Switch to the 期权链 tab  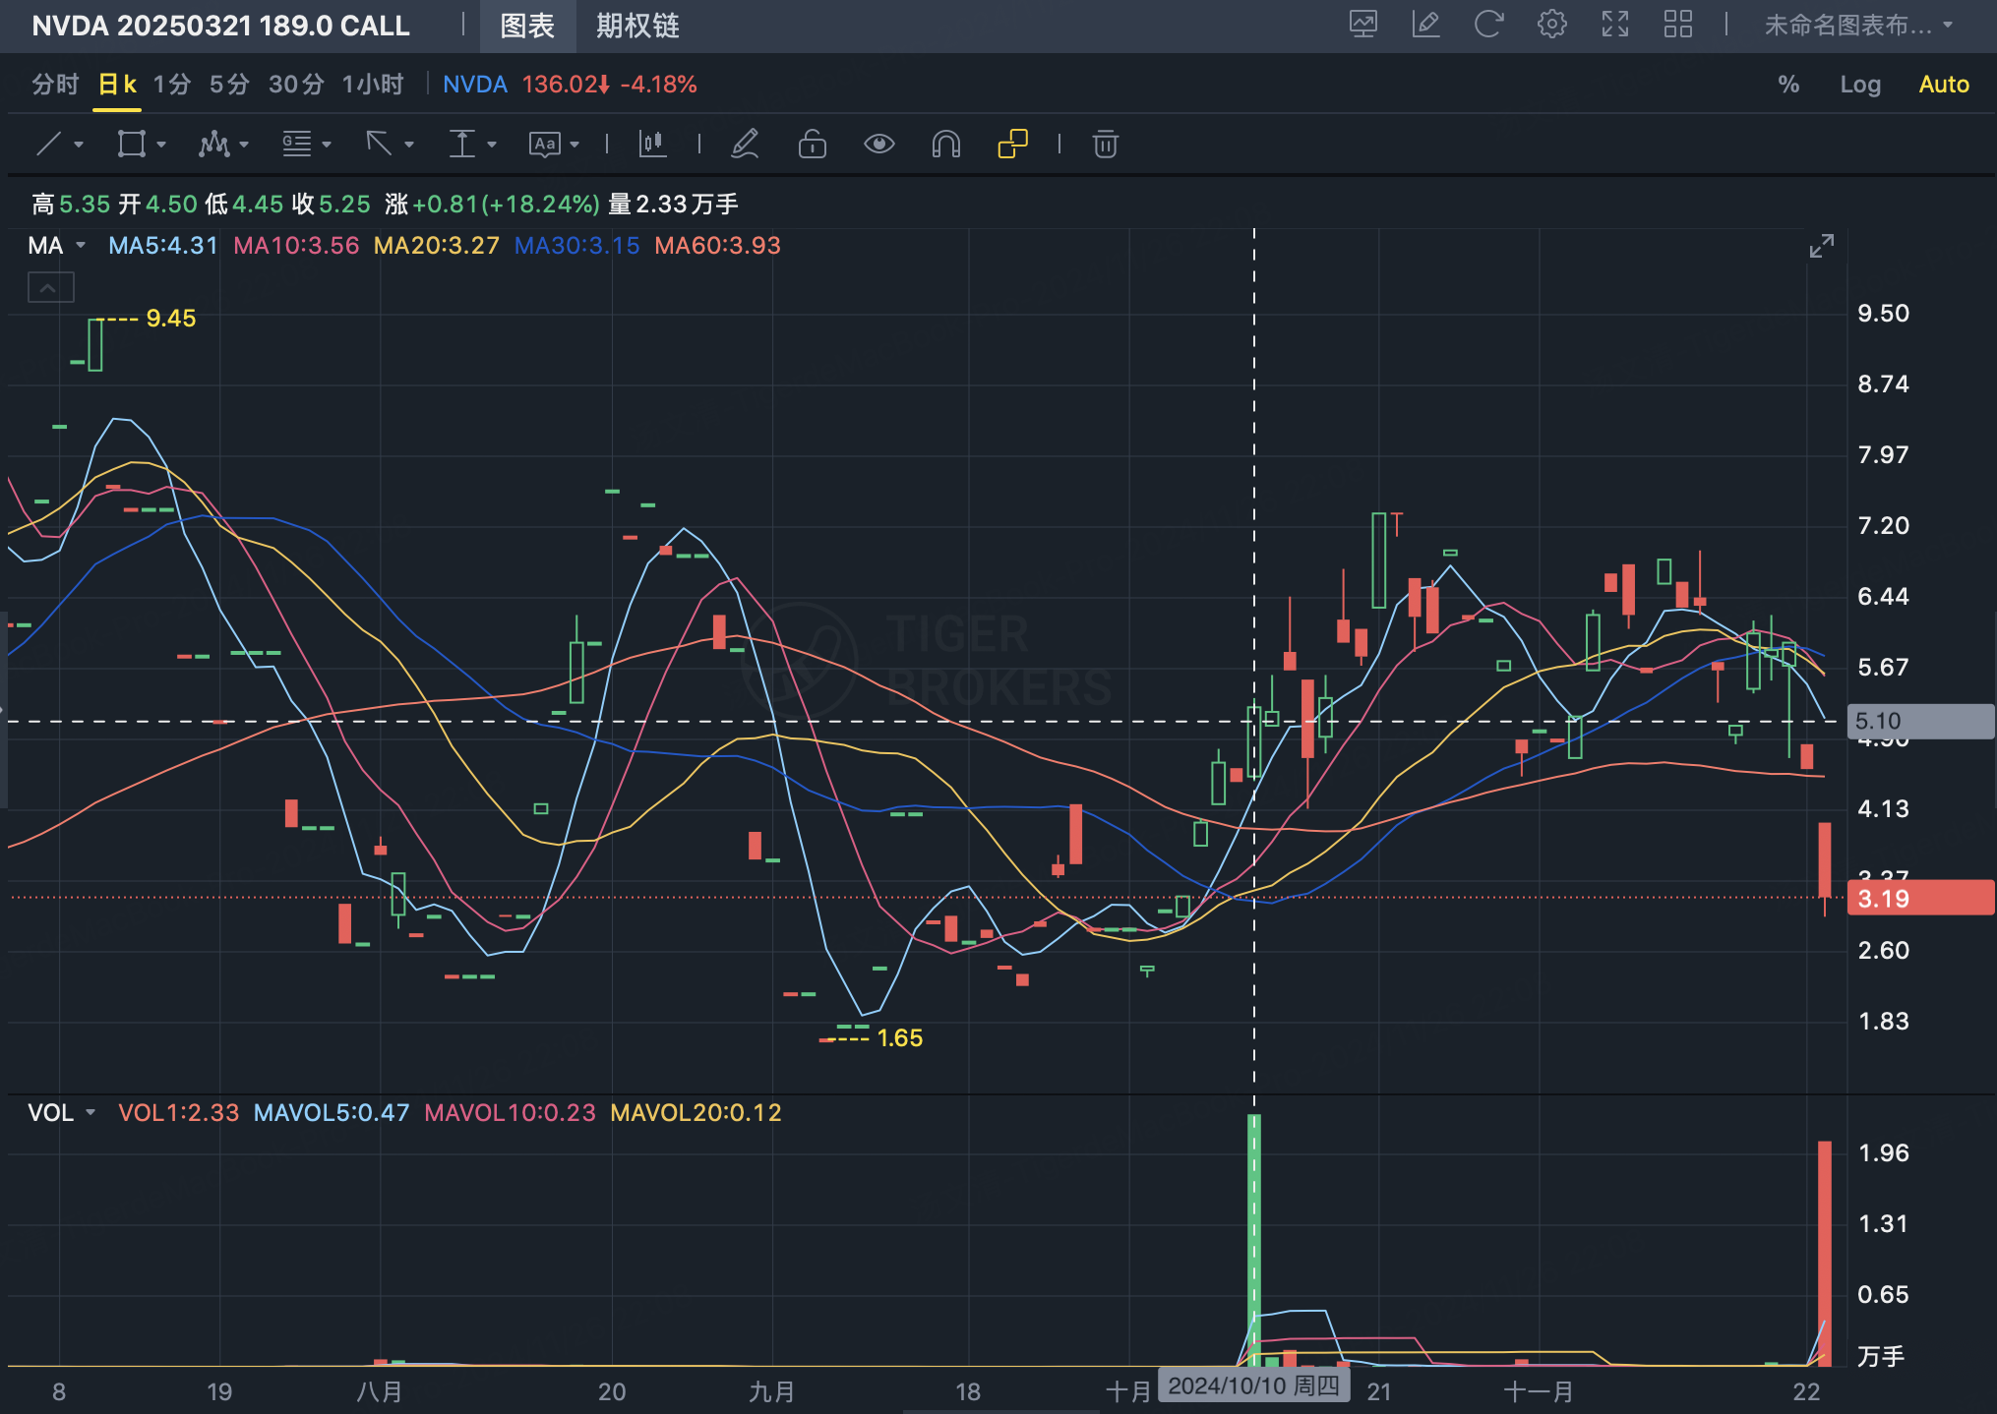637,26
